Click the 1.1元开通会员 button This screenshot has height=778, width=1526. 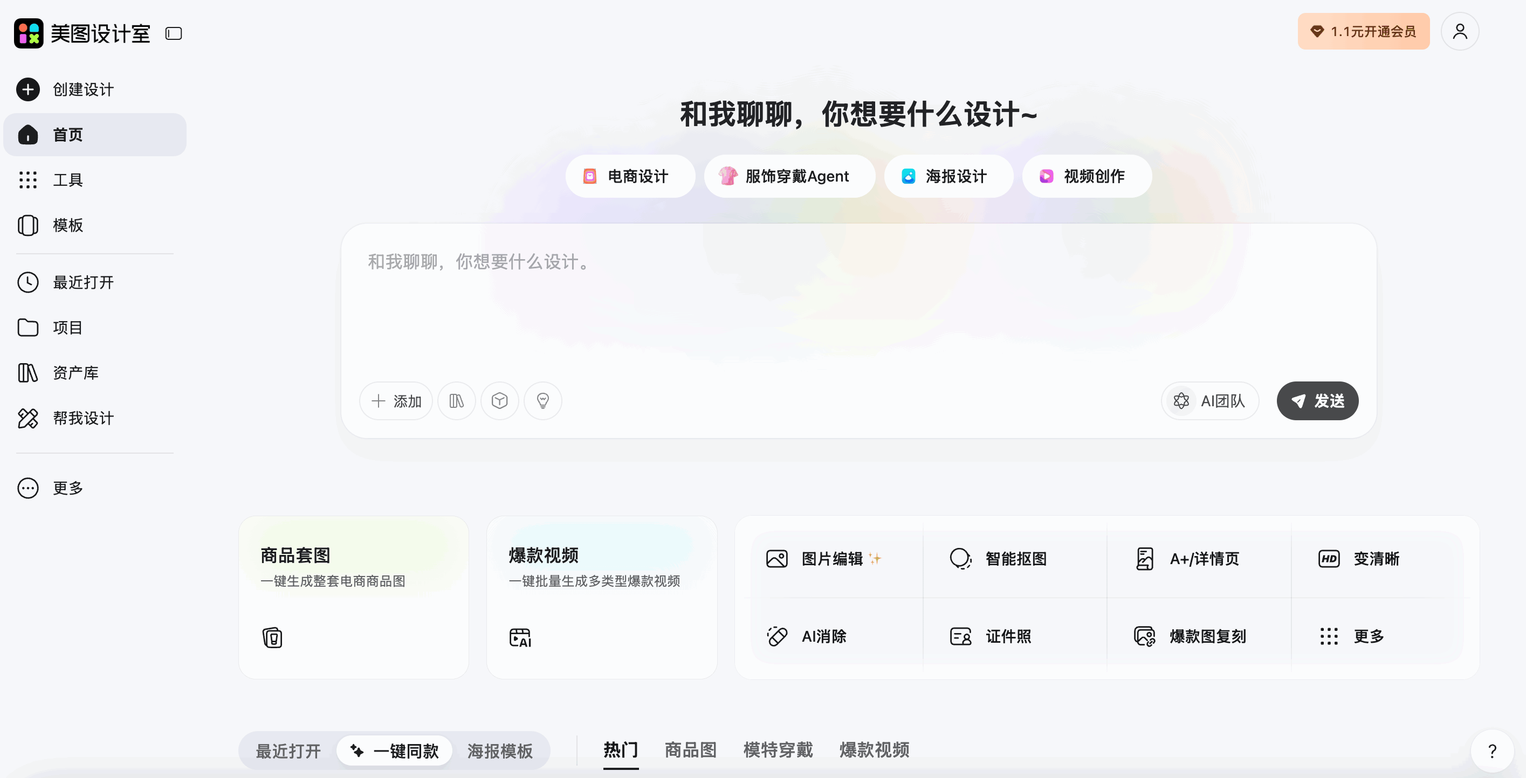pyautogui.click(x=1363, y=31)
